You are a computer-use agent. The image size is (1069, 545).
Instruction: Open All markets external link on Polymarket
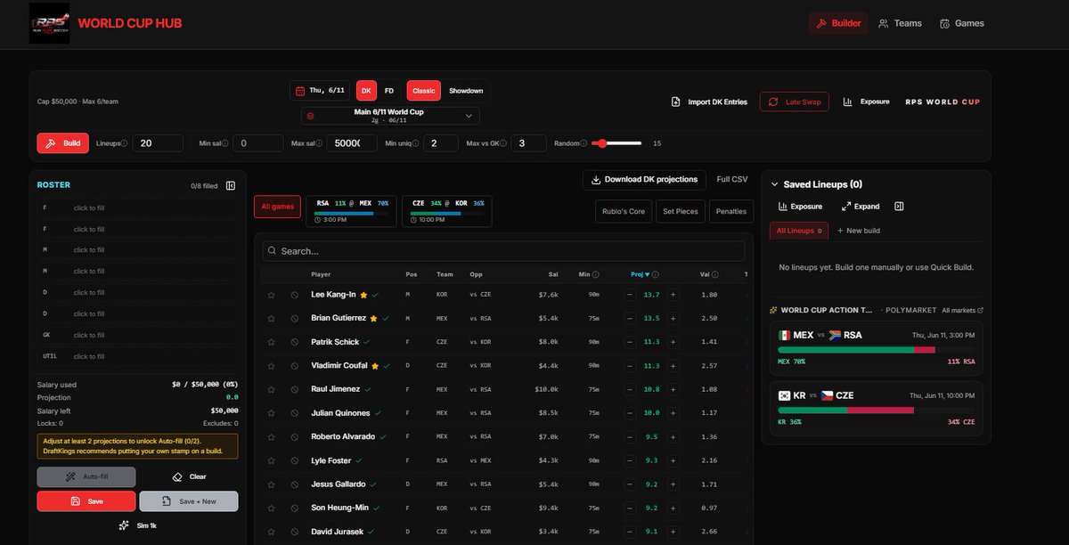pyautogui.click(x=962, y=311)
